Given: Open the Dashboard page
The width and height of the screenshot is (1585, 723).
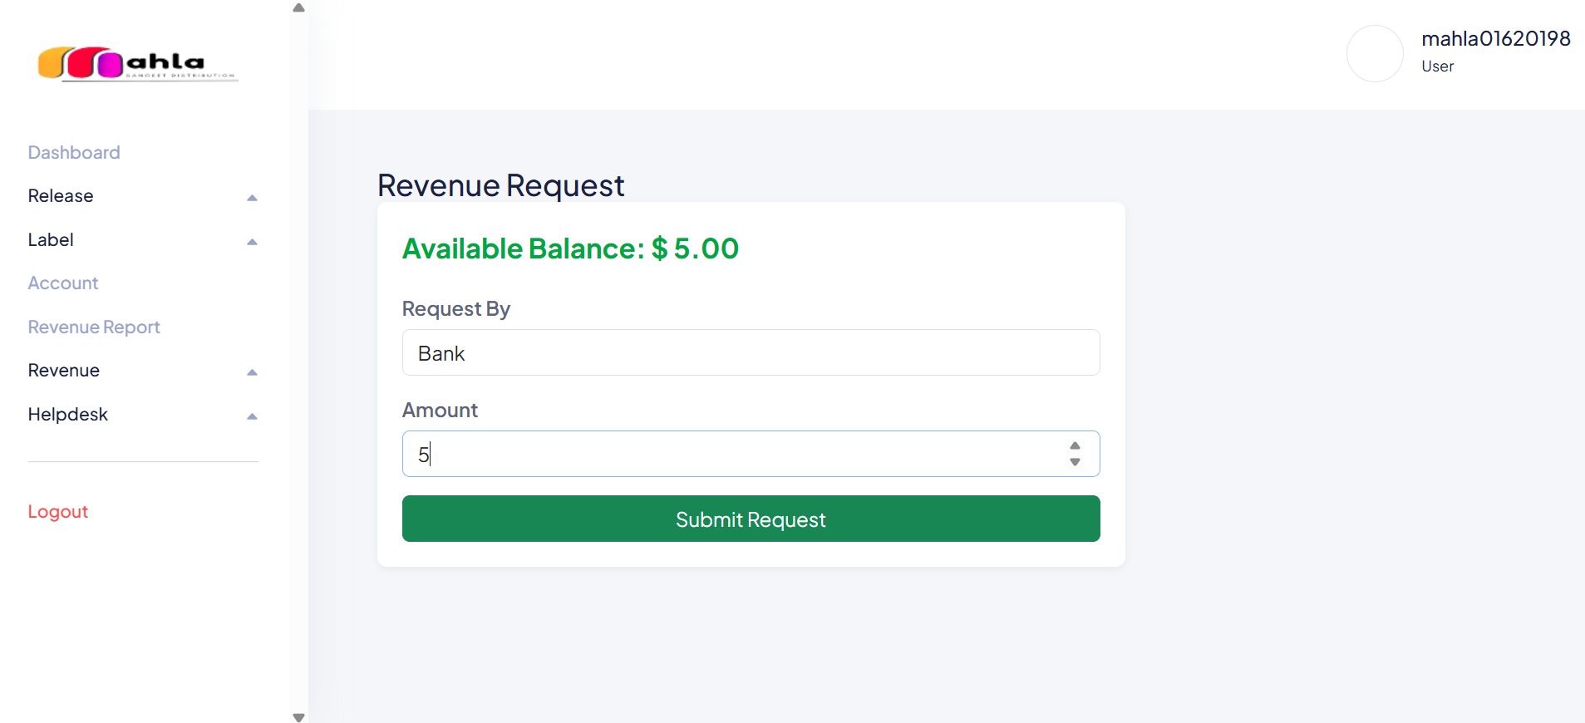Looking at the screenshot, I should 73,152.
